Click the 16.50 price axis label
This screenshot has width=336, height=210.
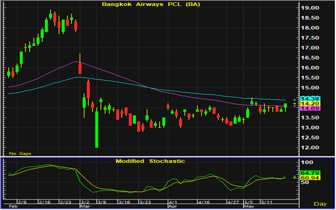coord(310,58)
